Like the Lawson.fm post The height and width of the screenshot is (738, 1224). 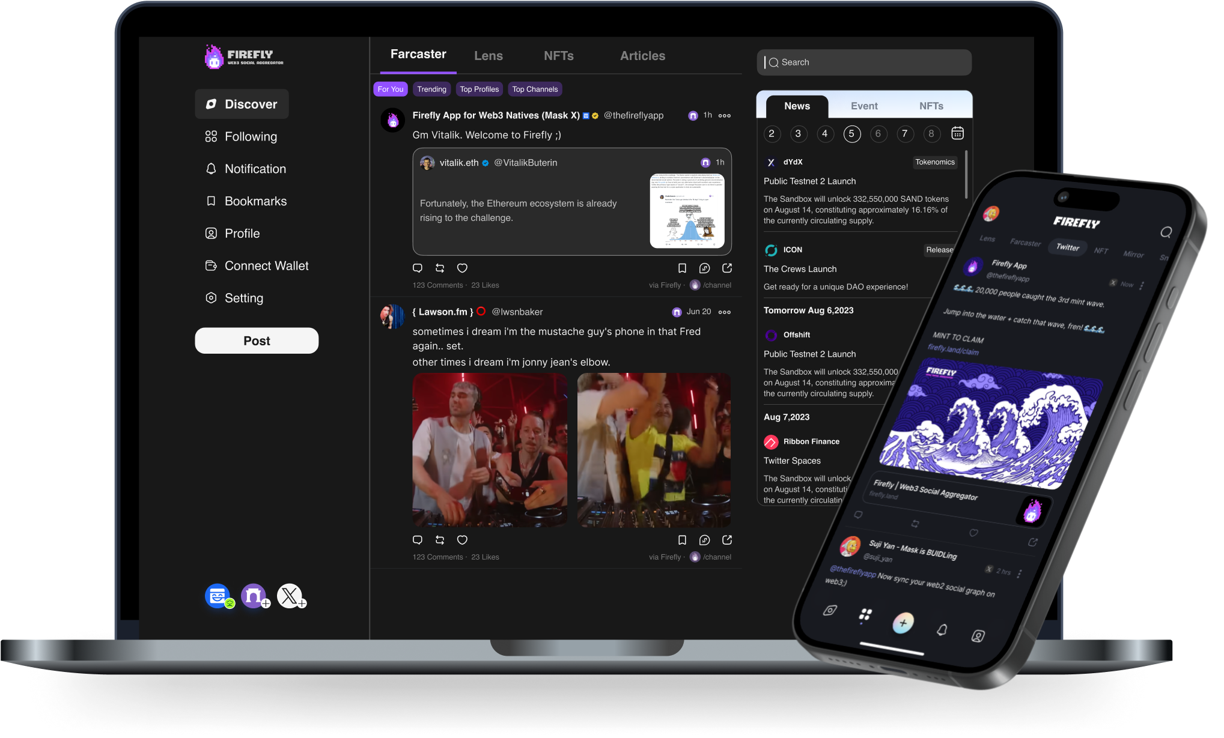[x=462, y=540]
